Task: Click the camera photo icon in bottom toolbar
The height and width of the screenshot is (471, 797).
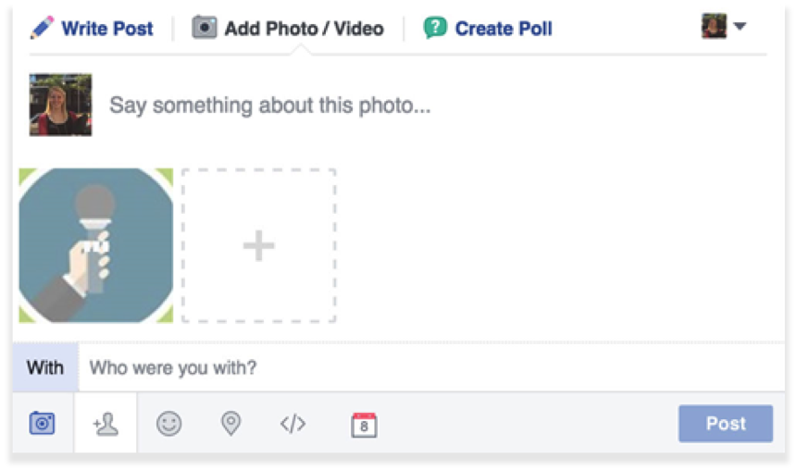Action: click(42, 424)
